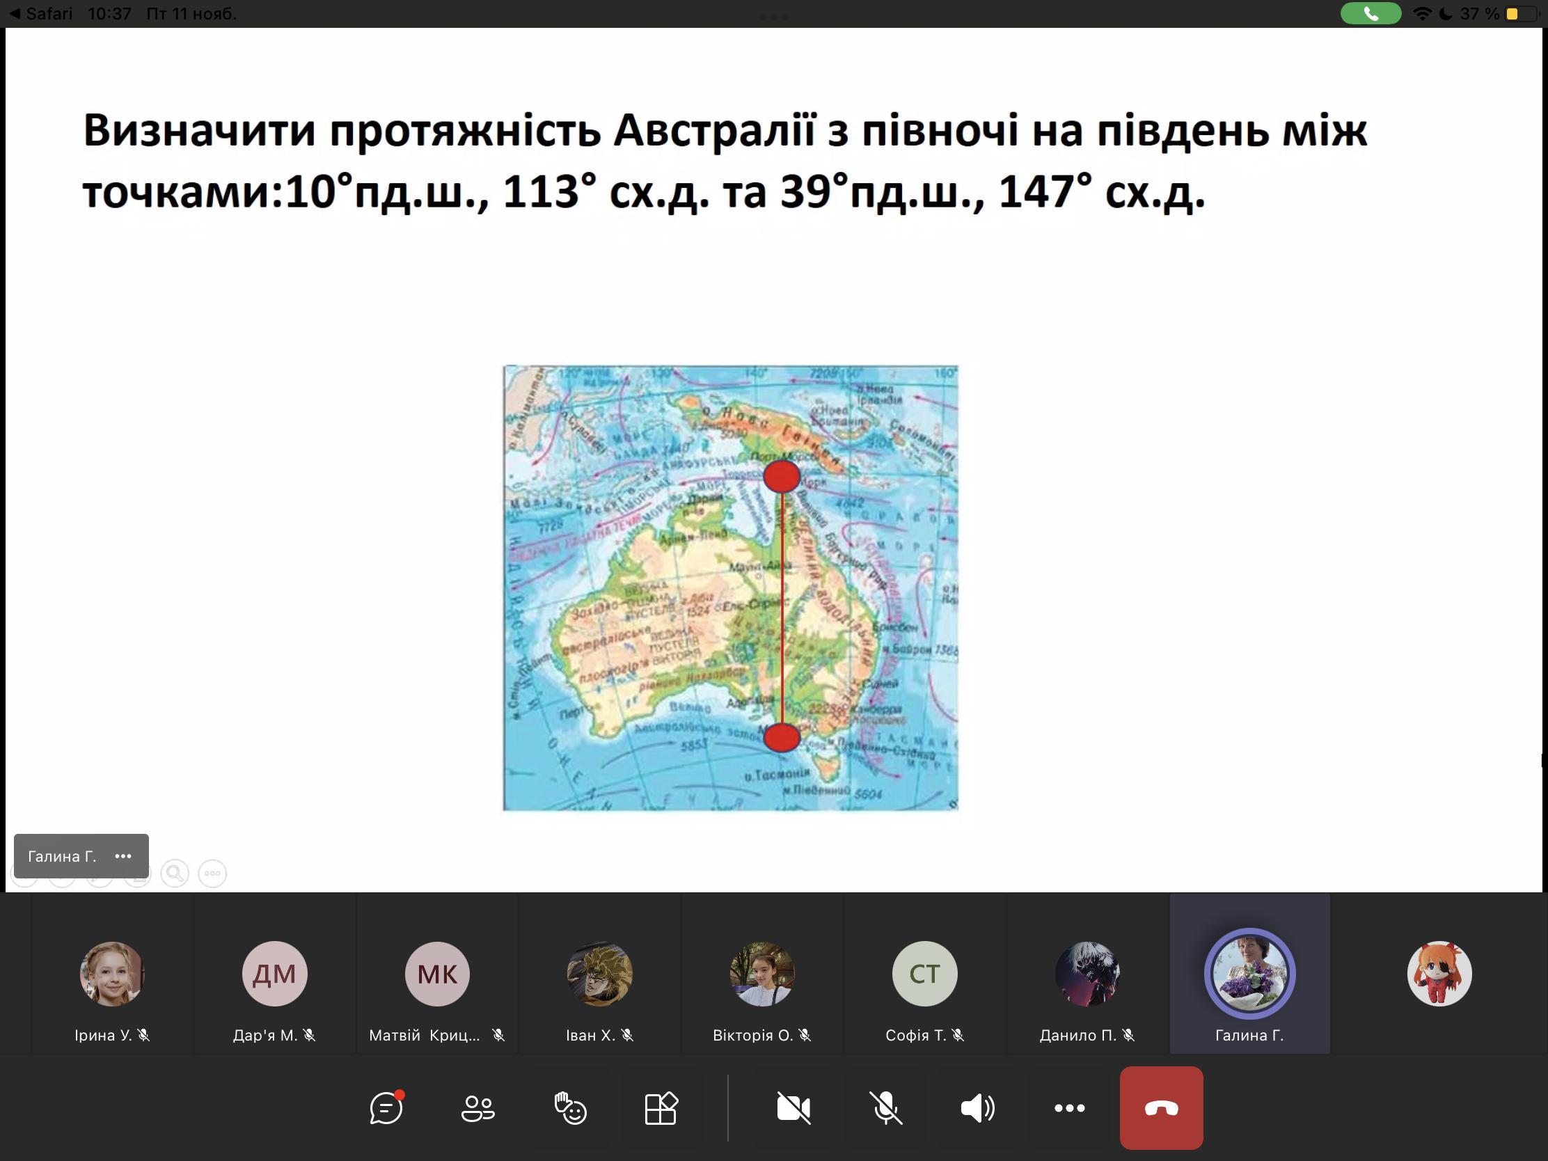This screenshot has height=1161, width=1548.
Task: Click Галина Г. highlighted speaker tile
Action: point(1249,974)
